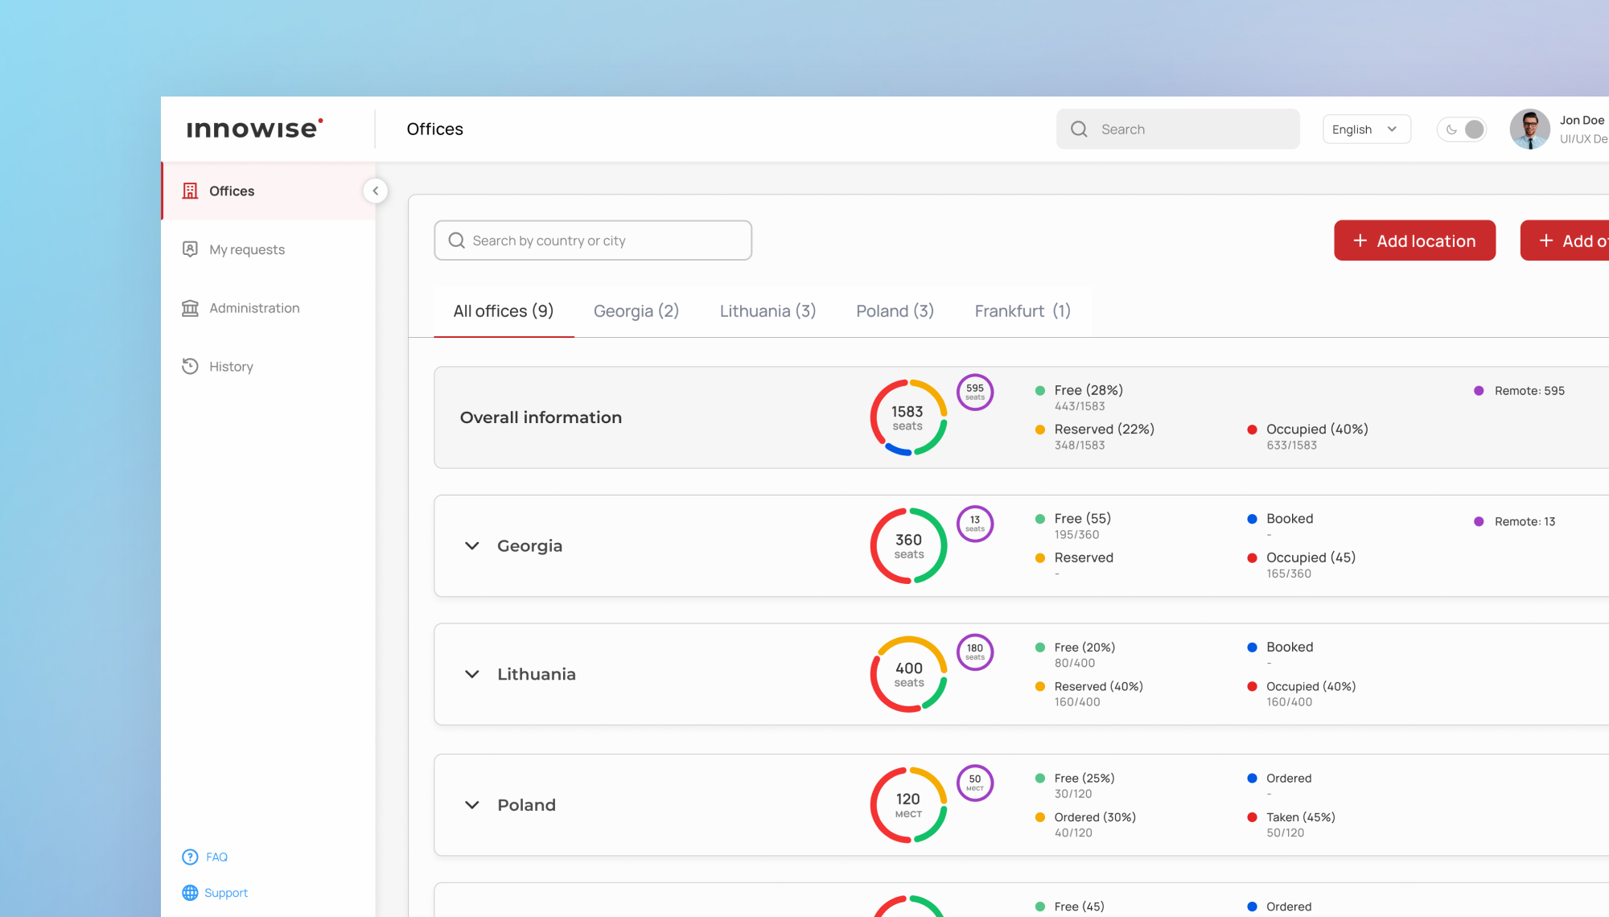
Task: Collapse the sidebar with the arrow button
Action: (x=375, y=191)
